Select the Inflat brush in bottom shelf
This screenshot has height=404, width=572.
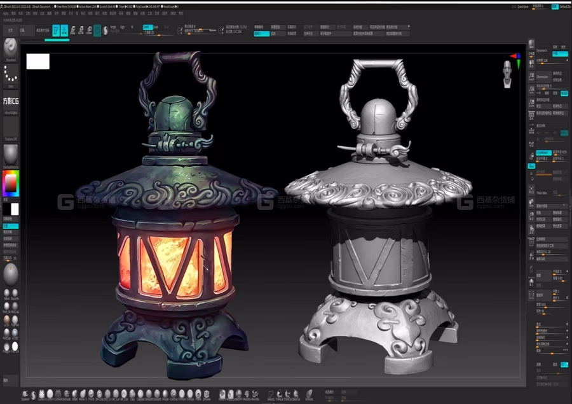pyautogui.click(x=75, y=394)
